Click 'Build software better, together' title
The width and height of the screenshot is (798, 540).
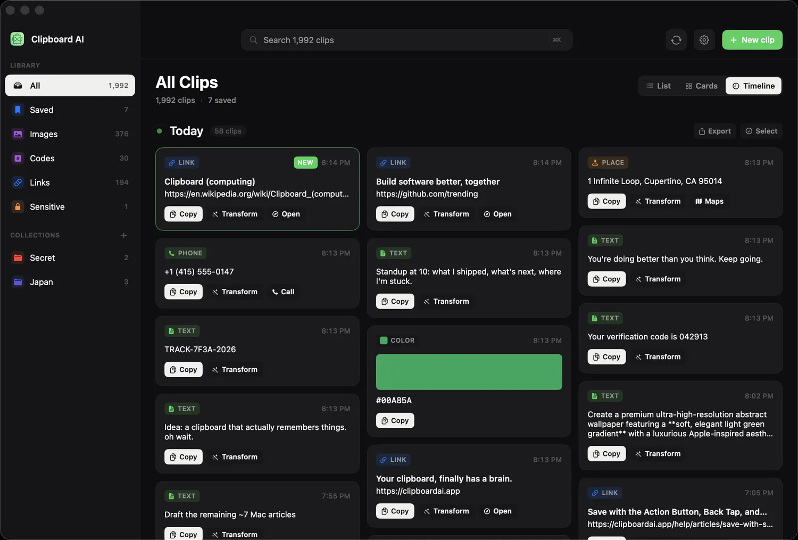pos(438,181)
